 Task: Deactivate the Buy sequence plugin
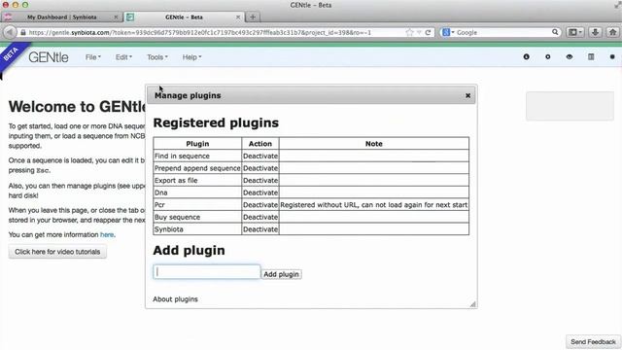point(260,217)
